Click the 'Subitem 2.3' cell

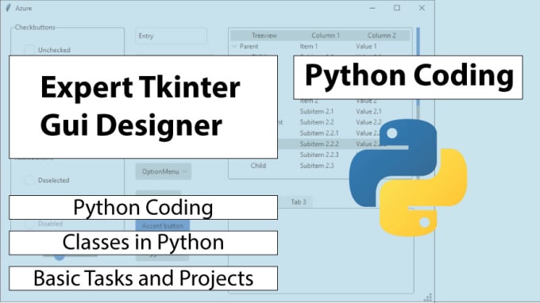click(317, 166)
